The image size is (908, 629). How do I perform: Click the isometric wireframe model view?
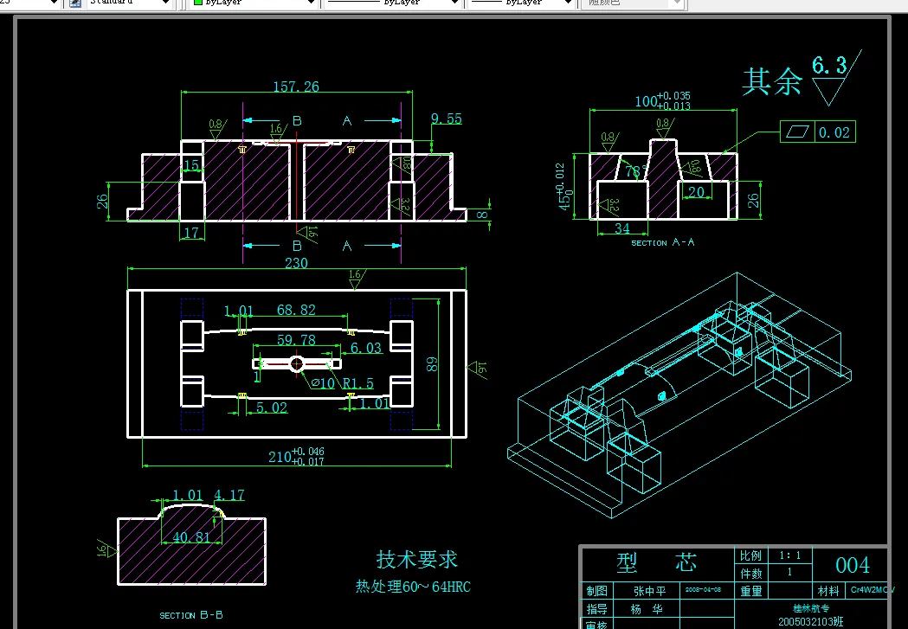(680, 394)
